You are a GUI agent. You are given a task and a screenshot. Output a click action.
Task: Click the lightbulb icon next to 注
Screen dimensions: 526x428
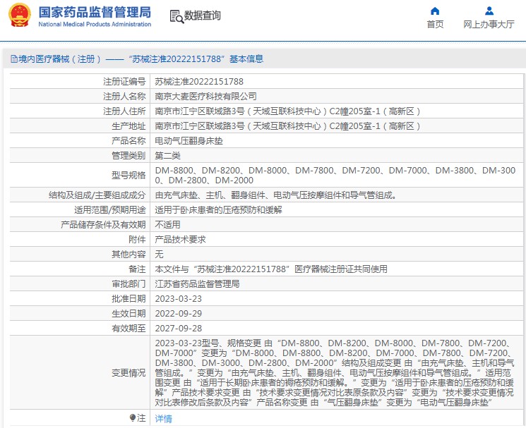tap(133, 417)
